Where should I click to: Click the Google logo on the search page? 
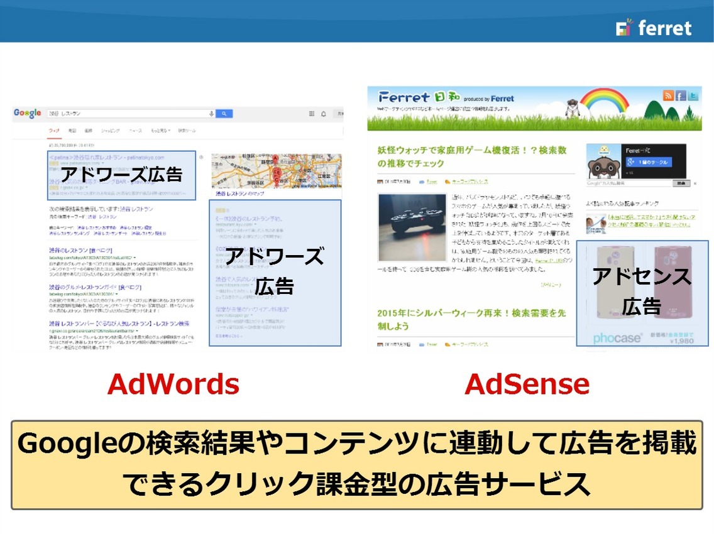coord(27,113)
